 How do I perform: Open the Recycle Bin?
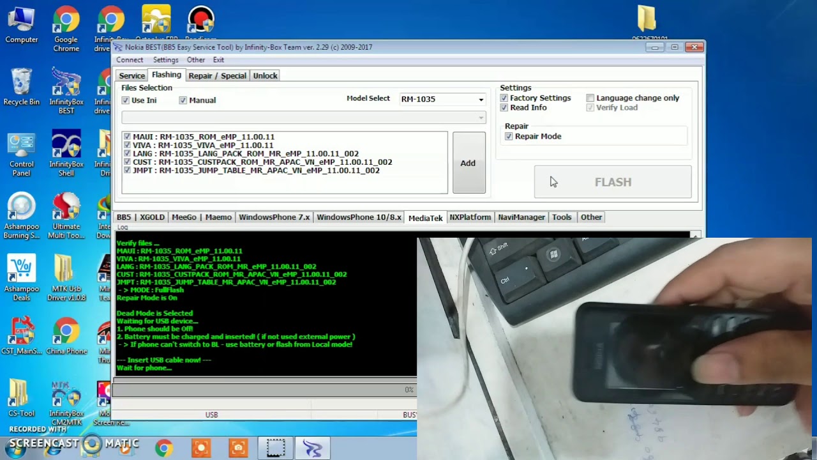(x=21, y=87)
